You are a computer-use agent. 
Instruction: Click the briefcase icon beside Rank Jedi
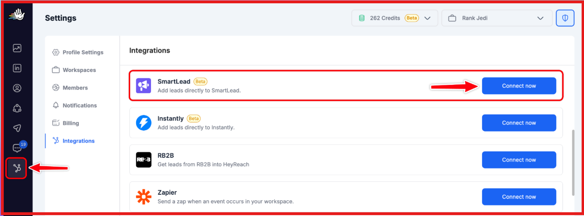tap(452, 18)
